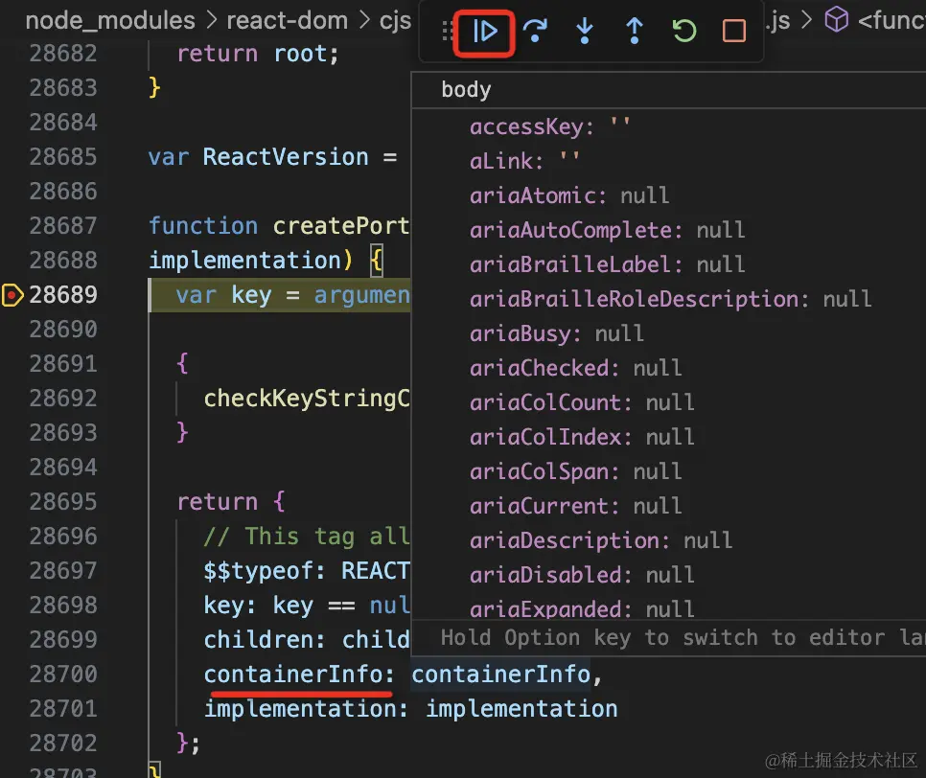Click the body header in debug hover
Screen dimensions: 926x778
point(466,89)
